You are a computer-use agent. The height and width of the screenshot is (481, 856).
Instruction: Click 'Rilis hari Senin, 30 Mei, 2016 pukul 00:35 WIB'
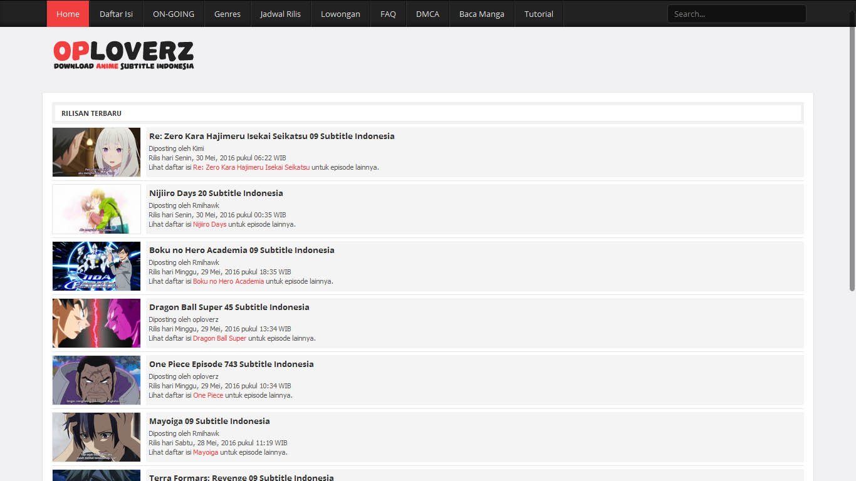[x=217, y=215]
